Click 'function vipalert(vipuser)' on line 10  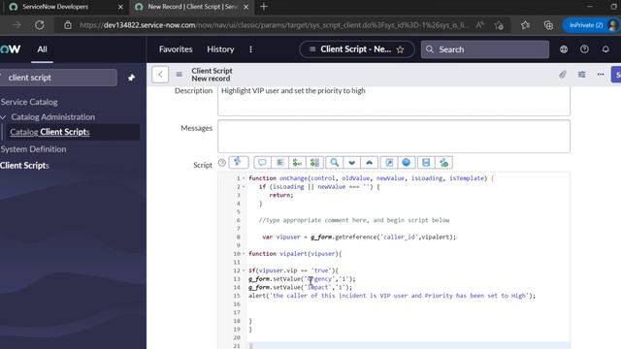point(295,254)
